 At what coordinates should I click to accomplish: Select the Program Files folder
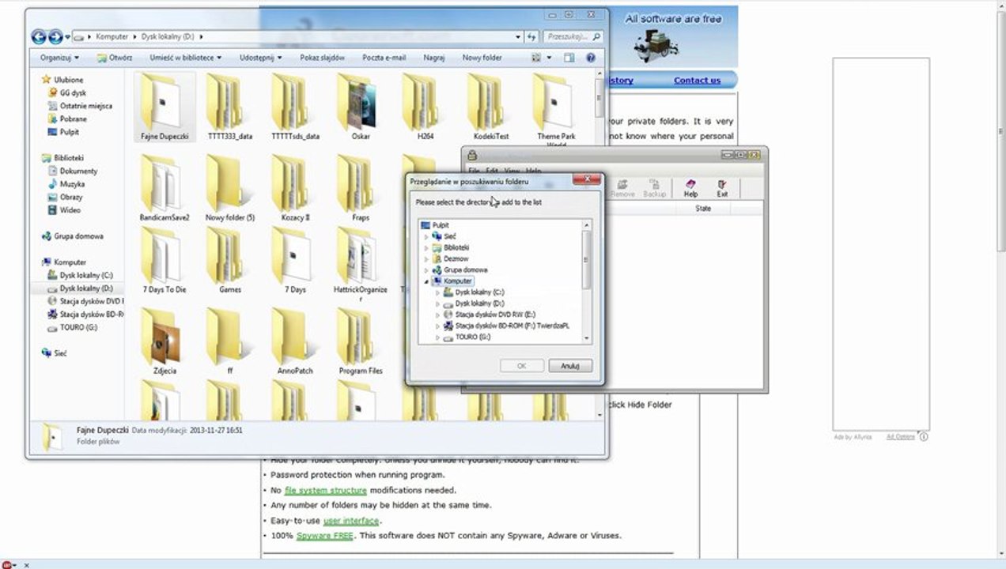[361, 341]
